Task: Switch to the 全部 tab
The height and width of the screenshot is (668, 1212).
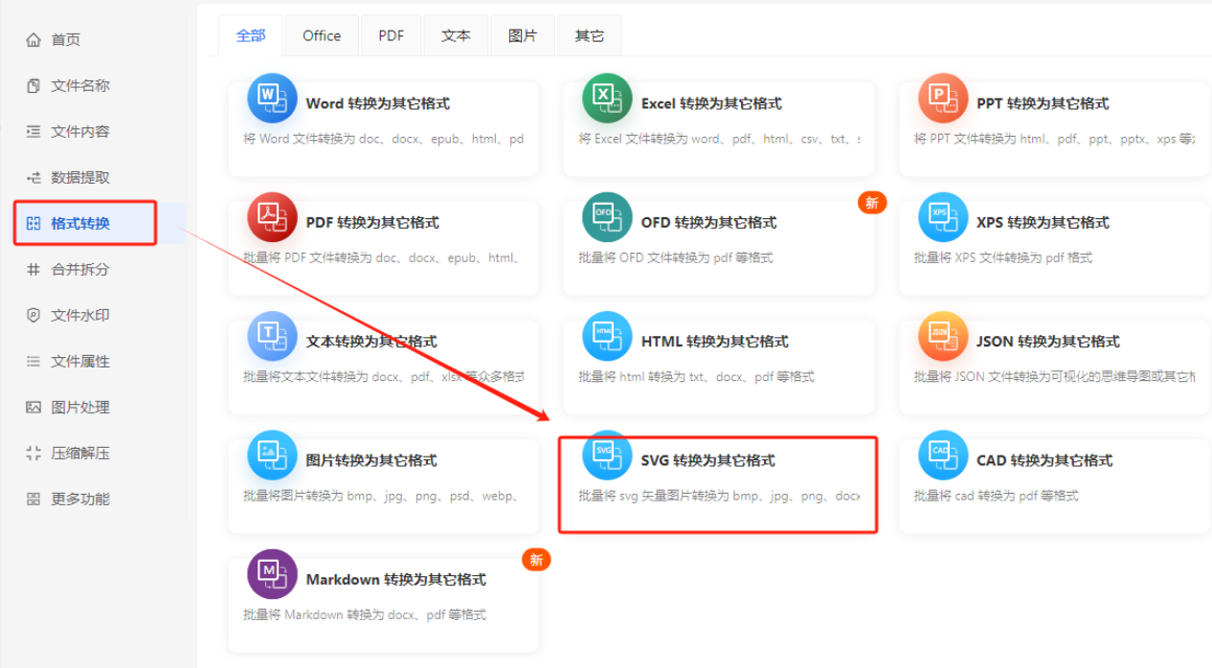Action: tap(251, 35)
